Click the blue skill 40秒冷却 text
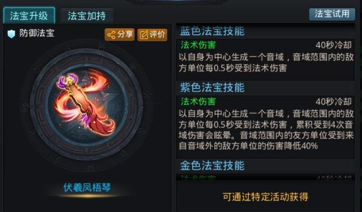The height and width of the screenshot is (212, 362). pos(334,45)
